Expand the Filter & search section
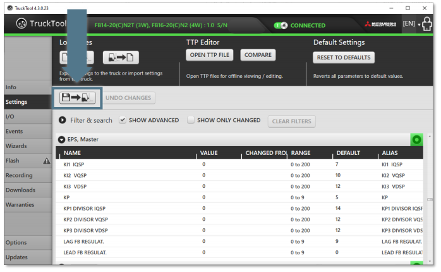 pyautogui.click(x=63, y=120)
